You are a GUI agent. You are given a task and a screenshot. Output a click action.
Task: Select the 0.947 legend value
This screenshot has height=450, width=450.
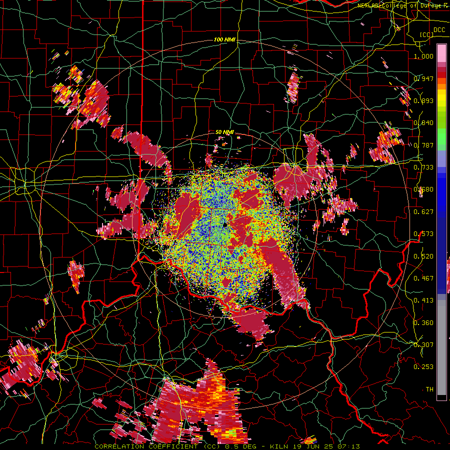(423, 78)
